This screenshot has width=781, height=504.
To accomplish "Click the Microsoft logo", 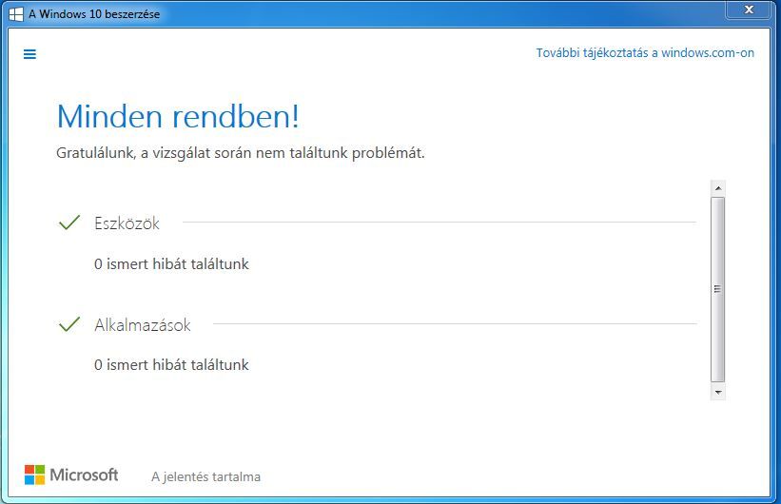I will tap(71, 475).
